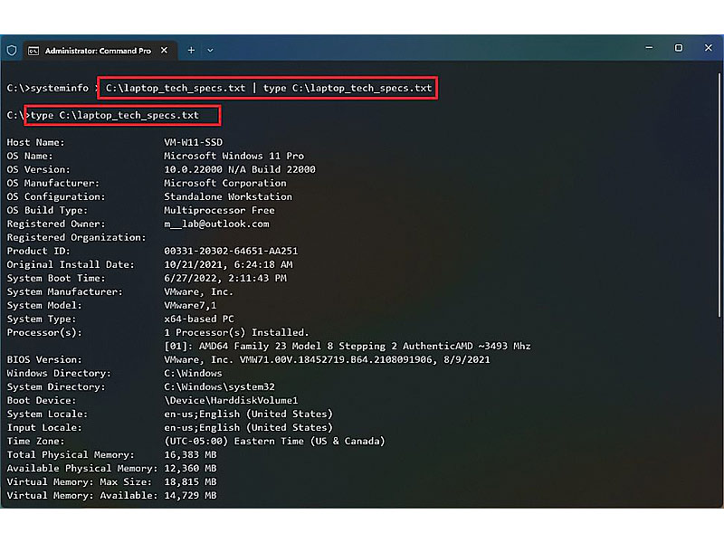Click System Directory value C:\Windows\system32
The height and width of the screenshot is (543, 724).
(x=219, y=387)
